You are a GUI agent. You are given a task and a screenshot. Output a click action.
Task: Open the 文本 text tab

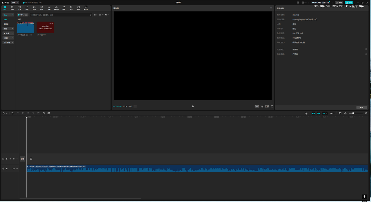20,8
